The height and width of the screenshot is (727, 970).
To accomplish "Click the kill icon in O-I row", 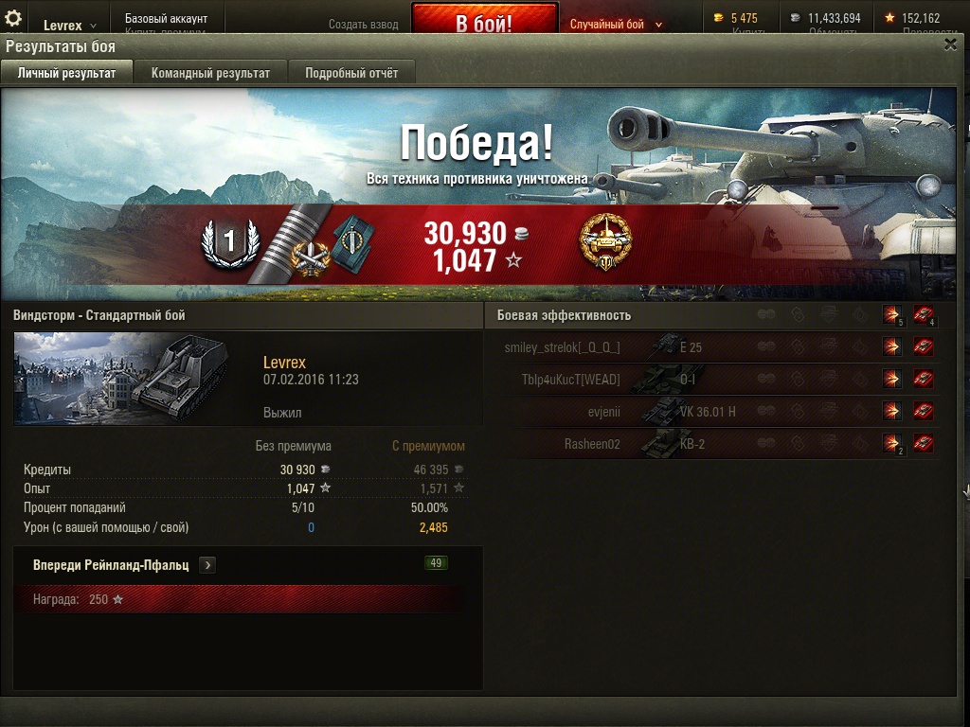I will point(923,379).
